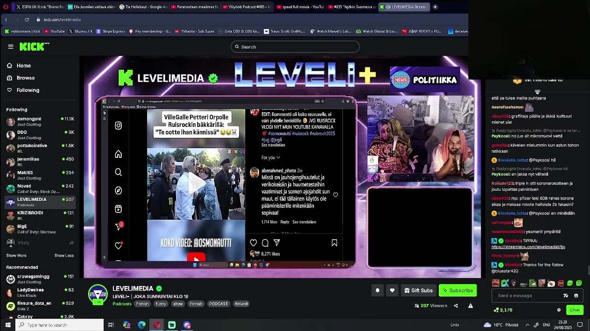Jump to latest chat with down arrow
590x331 pixels.
point(537,92)
